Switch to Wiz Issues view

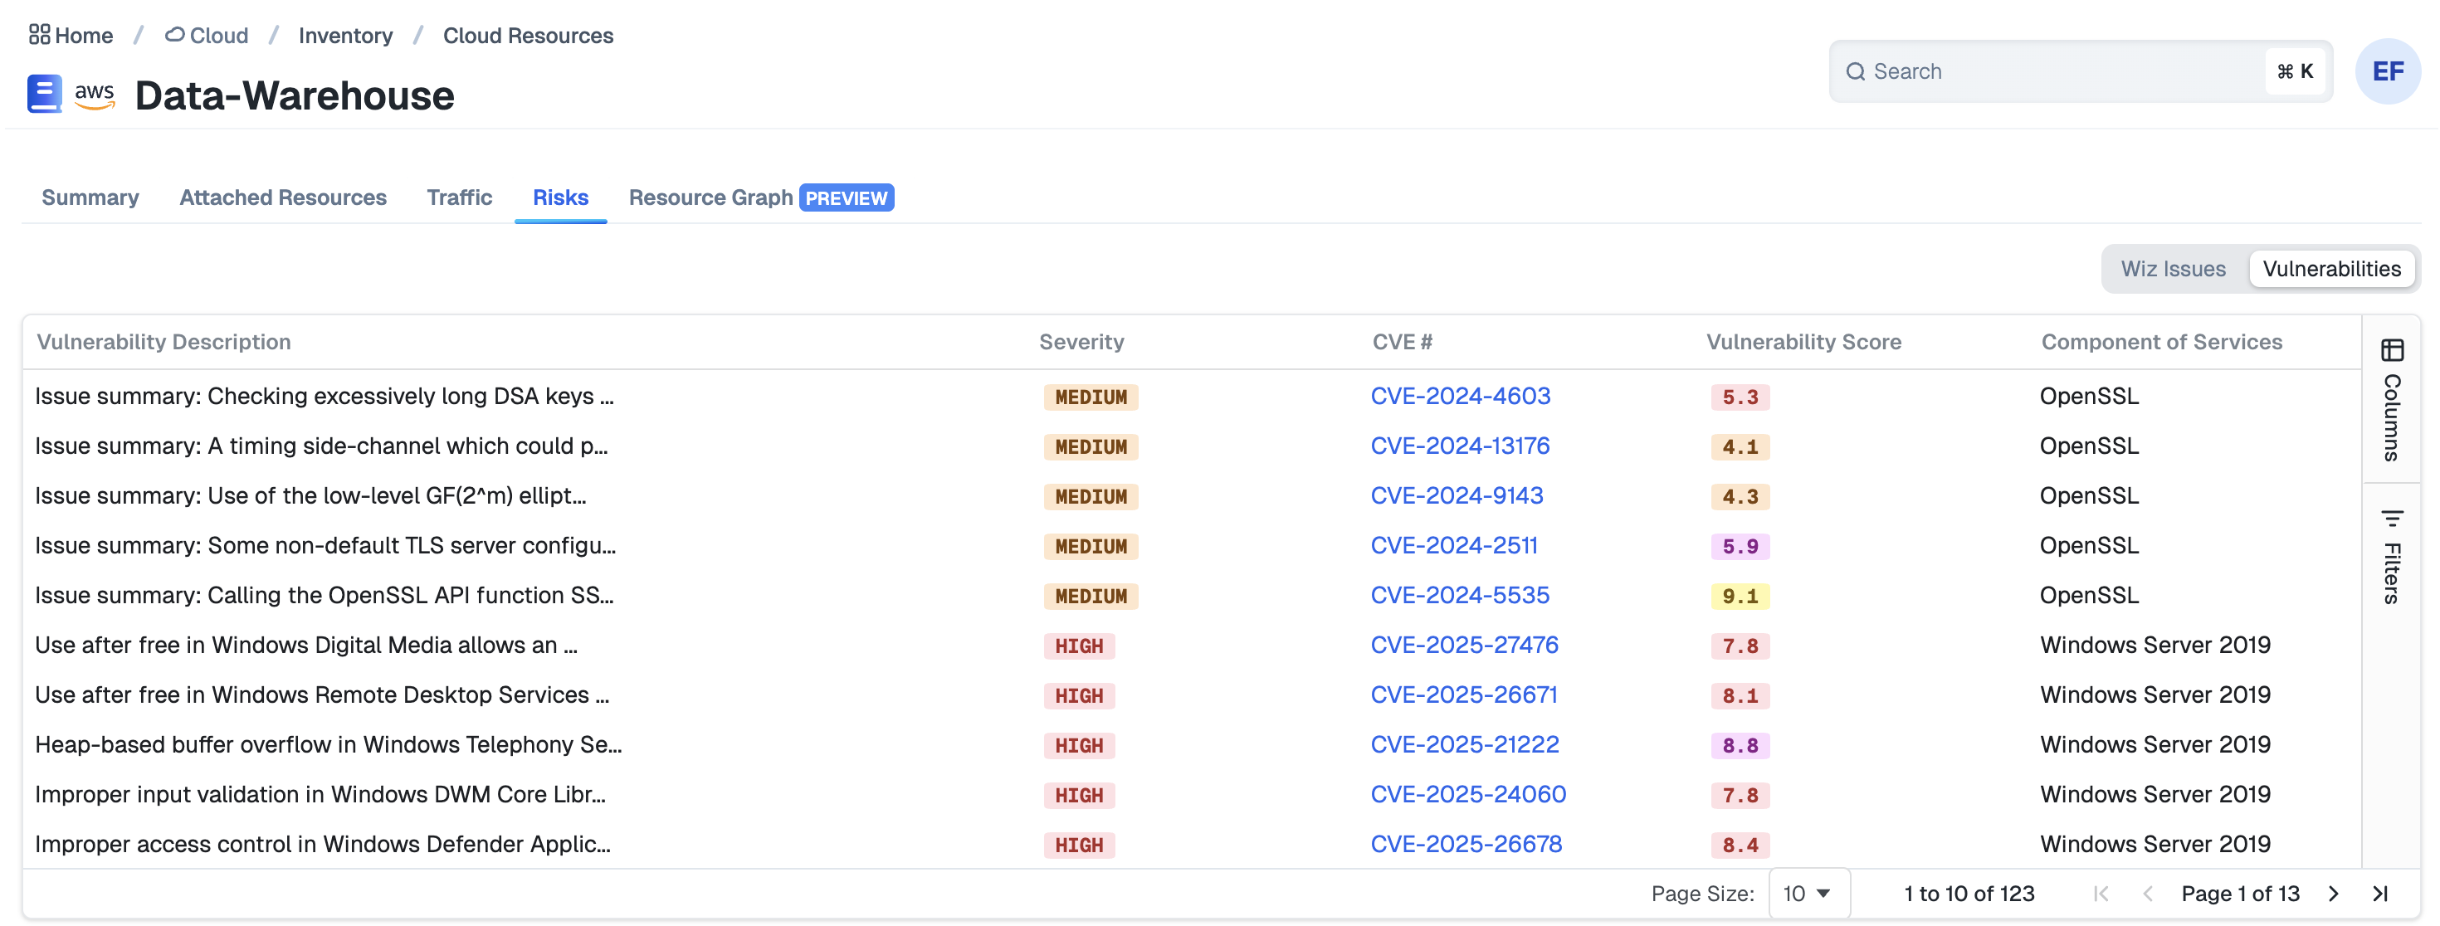click(x=2173, y=269)
